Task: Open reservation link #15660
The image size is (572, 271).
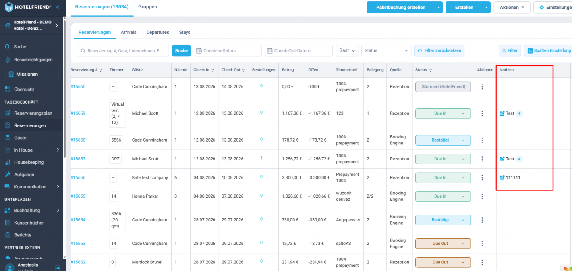Action: click(78, 86)
